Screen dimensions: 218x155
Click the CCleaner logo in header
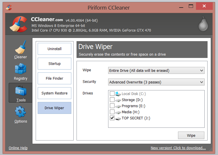[x=18, y=24]
